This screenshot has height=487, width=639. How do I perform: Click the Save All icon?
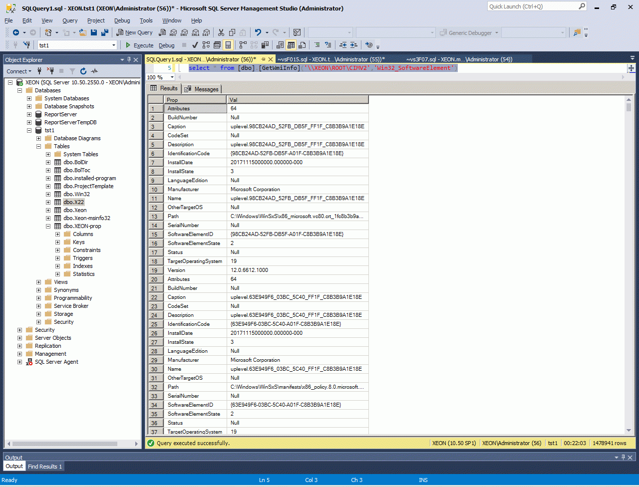pos(105,32)
